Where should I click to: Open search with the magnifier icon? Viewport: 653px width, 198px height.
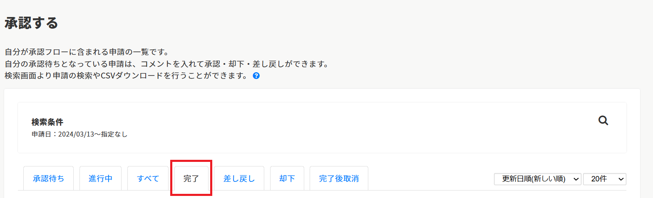point(603,120)
